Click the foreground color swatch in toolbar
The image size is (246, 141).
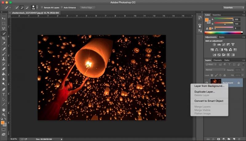(3, 123)
